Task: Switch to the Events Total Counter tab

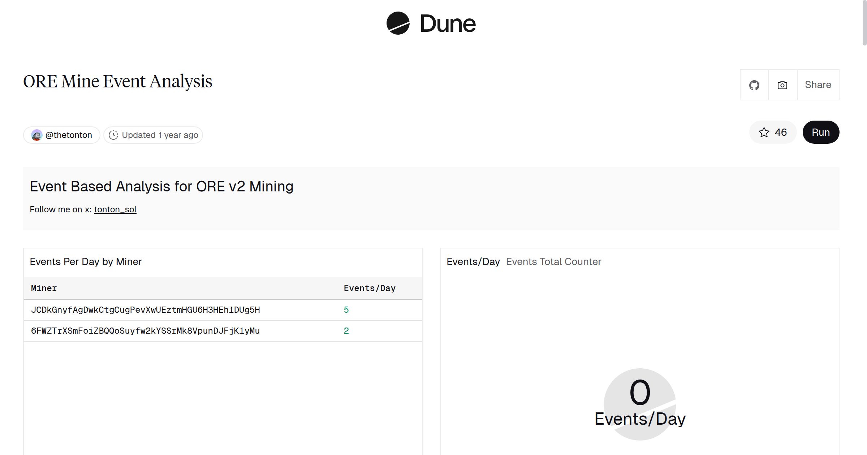Action: 553,261
